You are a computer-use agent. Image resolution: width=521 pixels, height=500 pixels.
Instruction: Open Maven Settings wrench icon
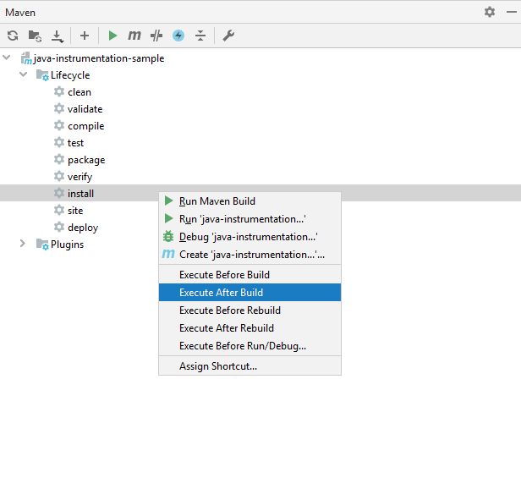[x=228, y=36]
